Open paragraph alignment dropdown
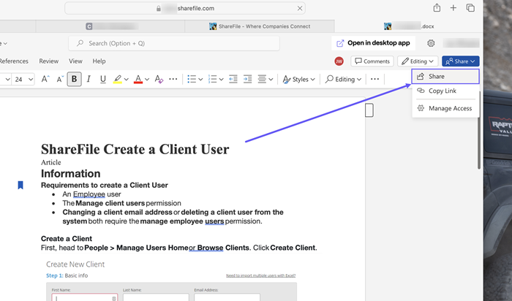Screen dimensions: 512x301 (x=266, y=79)
